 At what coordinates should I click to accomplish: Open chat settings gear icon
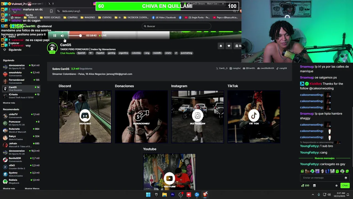[x=336, y=185]
